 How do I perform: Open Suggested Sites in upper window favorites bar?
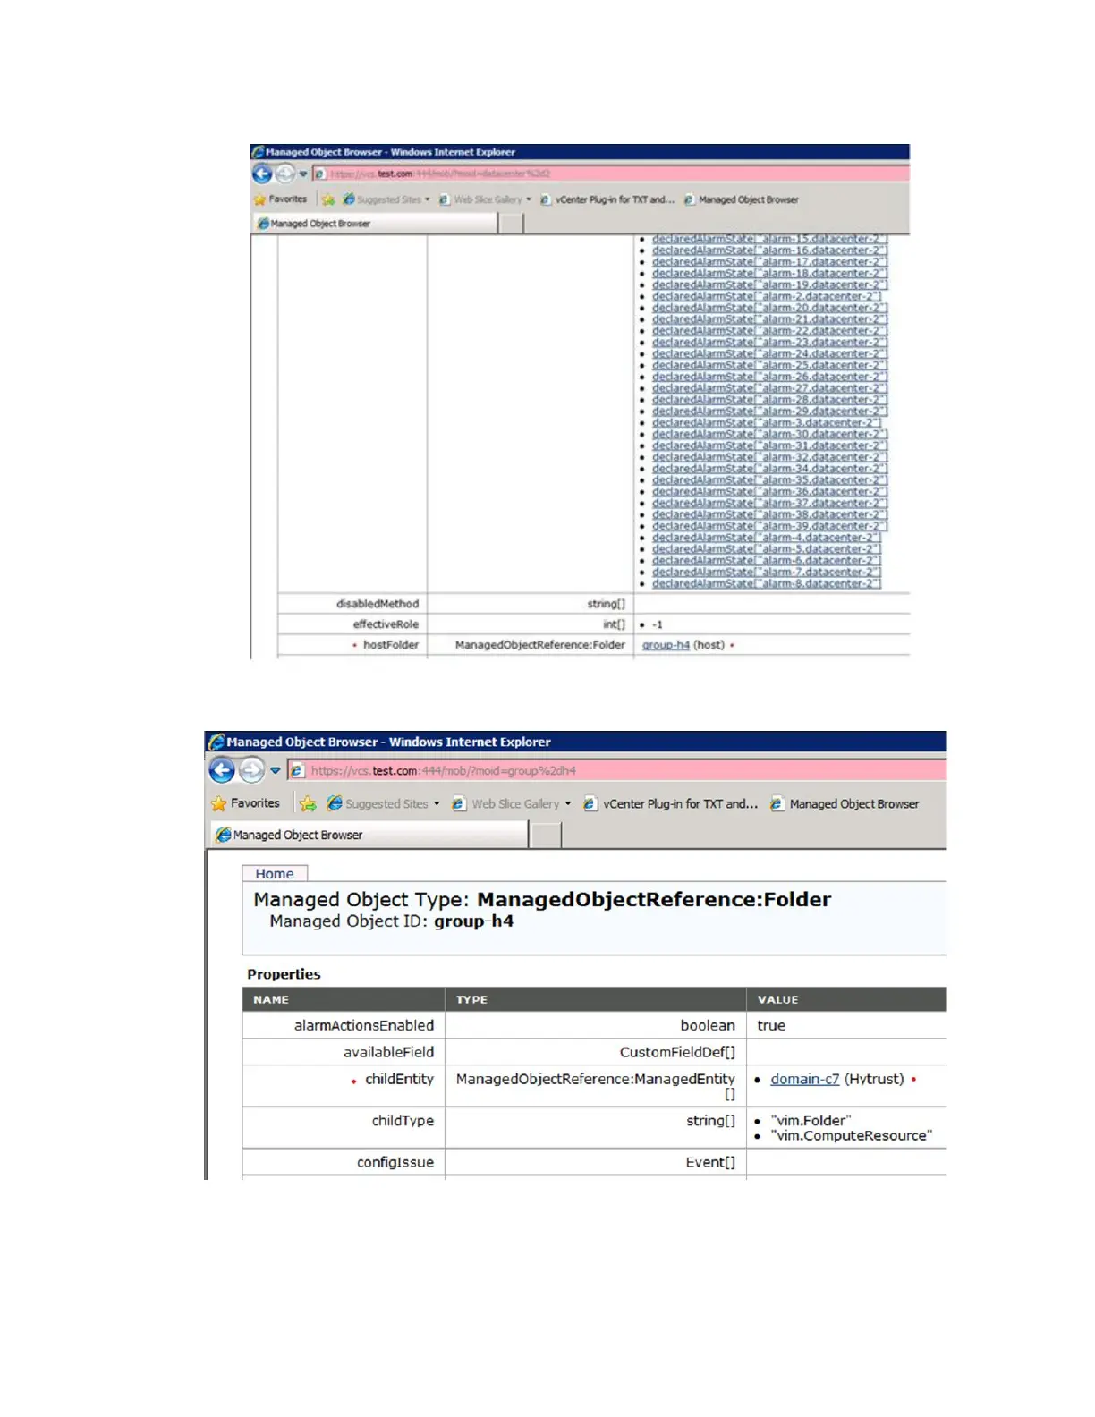[x=382, y=199]
